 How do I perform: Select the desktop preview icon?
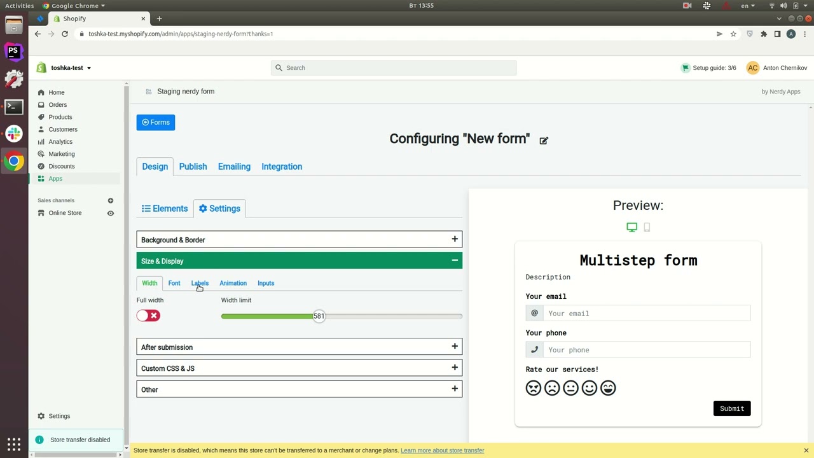[631, 227]
